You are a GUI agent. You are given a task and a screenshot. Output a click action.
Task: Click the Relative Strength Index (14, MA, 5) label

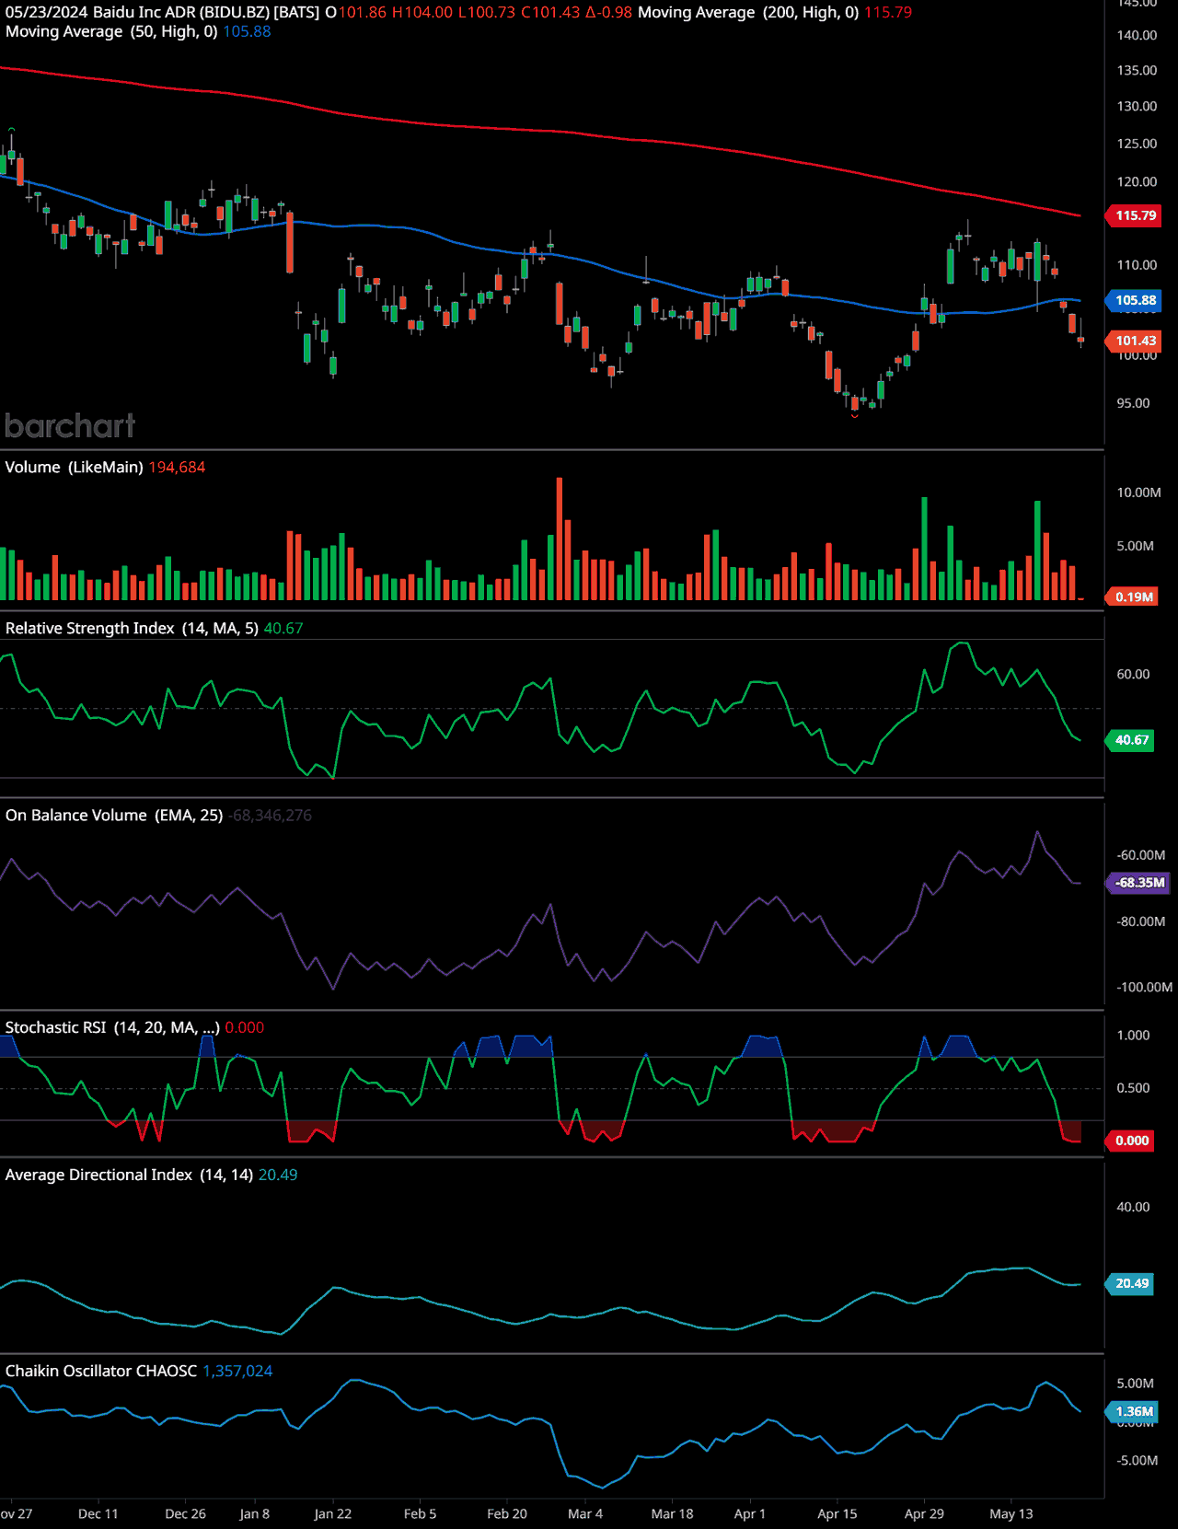[132, 628]
